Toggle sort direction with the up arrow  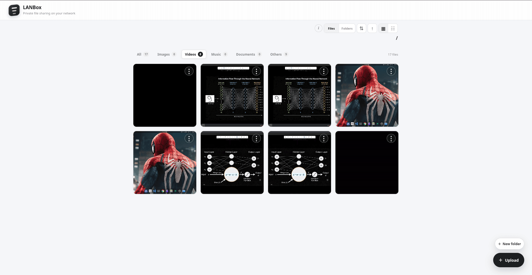pyautogui.click(x=372, y=28)
